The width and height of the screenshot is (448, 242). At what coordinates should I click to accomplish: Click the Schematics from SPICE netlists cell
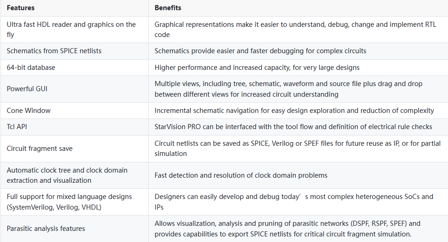point(54,50)
